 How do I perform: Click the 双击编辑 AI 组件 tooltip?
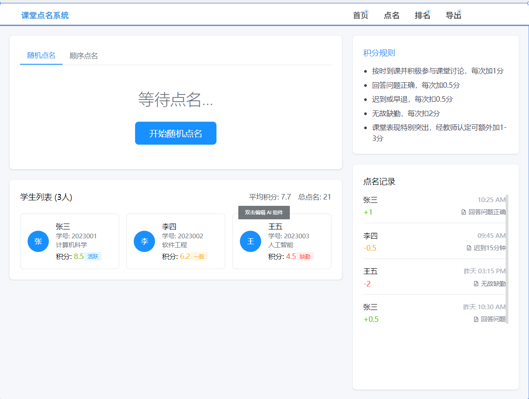[264, 213]
